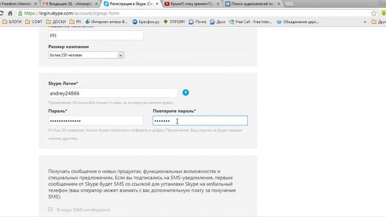Close the Поиск аудиозаписей tab

click(279, 4)
